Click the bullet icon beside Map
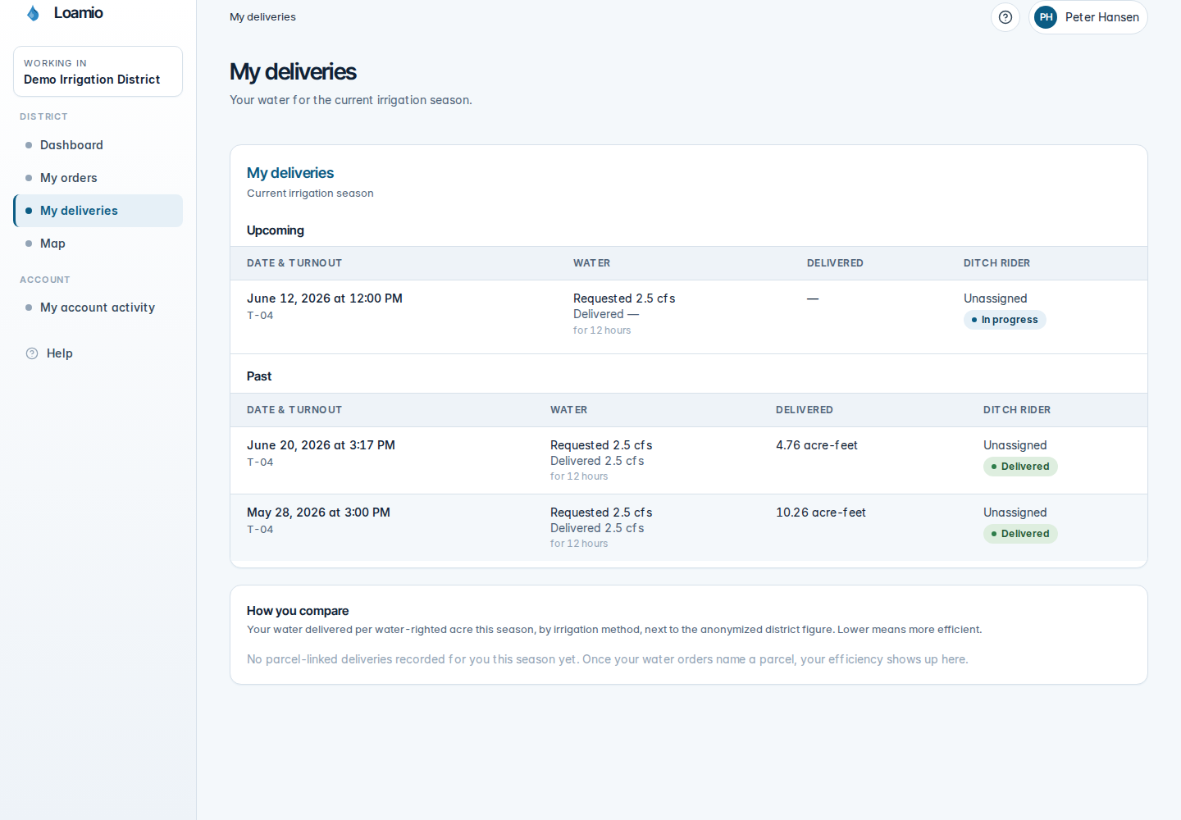This screenshot has width=1181, height=820. tap(29, 244)
